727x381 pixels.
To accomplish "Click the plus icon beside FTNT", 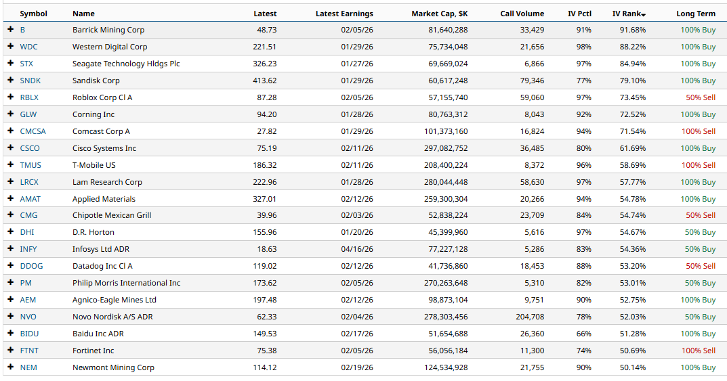I will [x=10, y=351].
